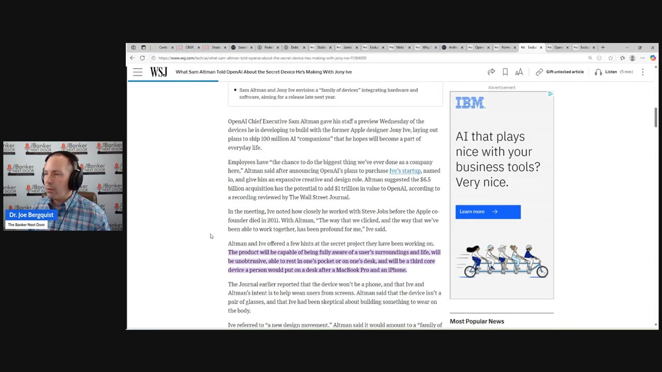This screenshot has height=372, width=662.
Task: Open the Edge workspaces icon
Action: click(133, 48)
